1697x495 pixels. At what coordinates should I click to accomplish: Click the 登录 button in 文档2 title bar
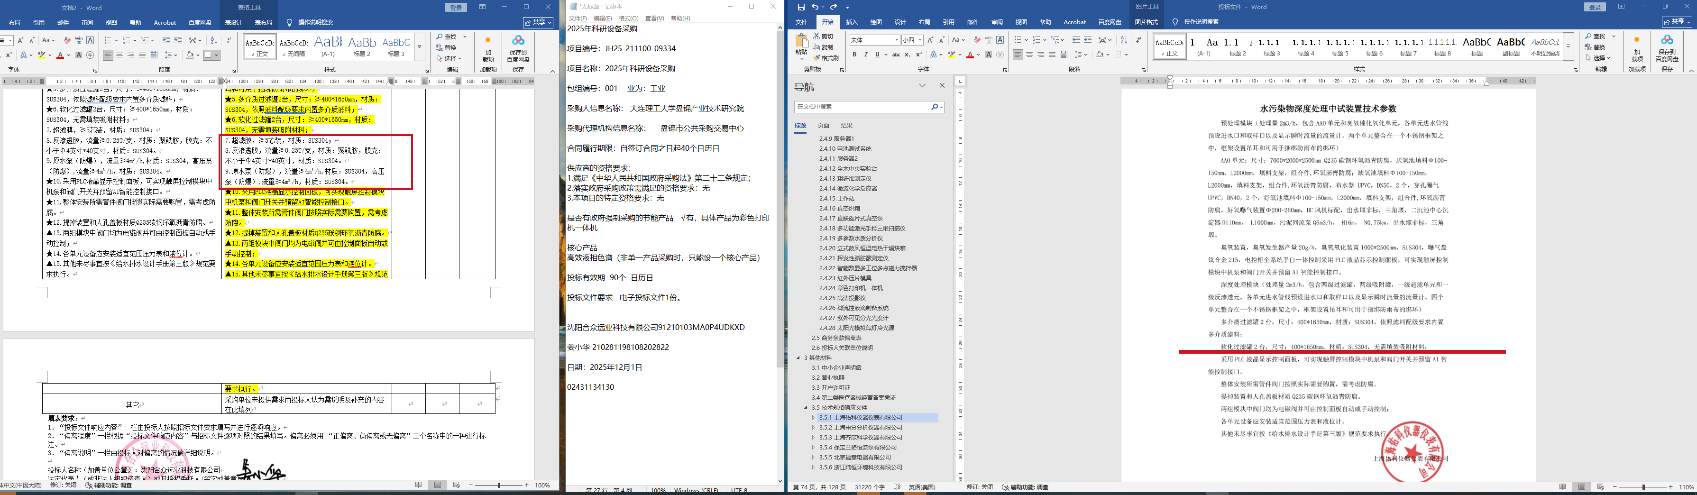point(456,7)
